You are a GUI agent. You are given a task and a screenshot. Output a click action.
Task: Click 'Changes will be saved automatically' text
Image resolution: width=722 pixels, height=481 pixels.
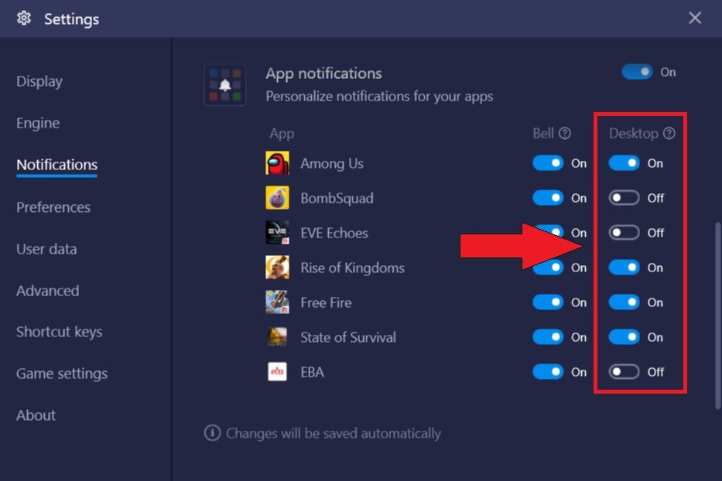(x=334, y=433)
